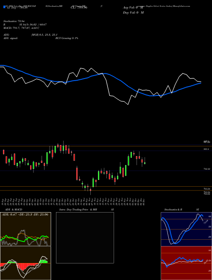Screen dimensions: 212x280
Task: Open the blue-background Stochastics chart
Action: pos(186,229)
